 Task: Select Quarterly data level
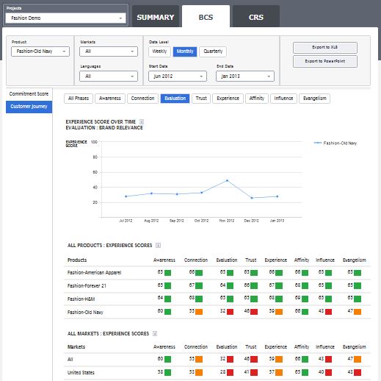pos(213,51)
